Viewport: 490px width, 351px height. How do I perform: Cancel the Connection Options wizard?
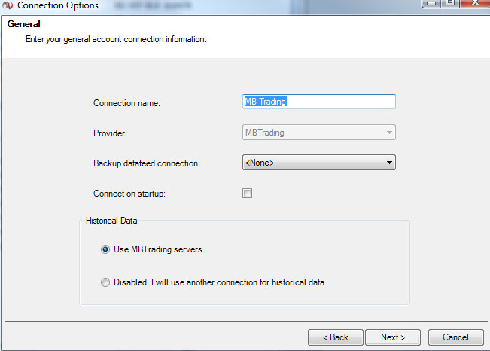point(456,337)
